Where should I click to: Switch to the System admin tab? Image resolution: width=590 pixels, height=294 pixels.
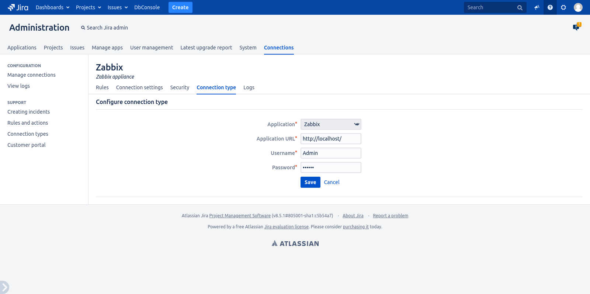(x=248, y=48)
